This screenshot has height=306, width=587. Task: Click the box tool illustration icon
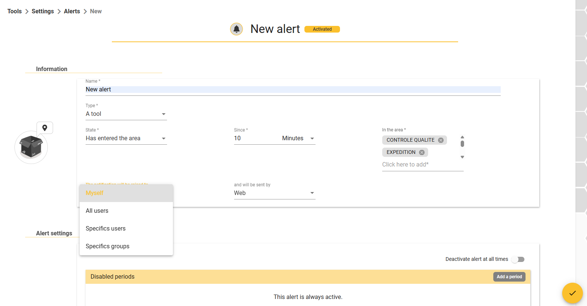coord(31,147)
